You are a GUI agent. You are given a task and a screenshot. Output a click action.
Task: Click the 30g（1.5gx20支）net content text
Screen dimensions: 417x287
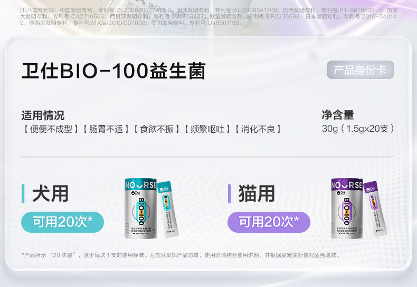tap(358, 128)
